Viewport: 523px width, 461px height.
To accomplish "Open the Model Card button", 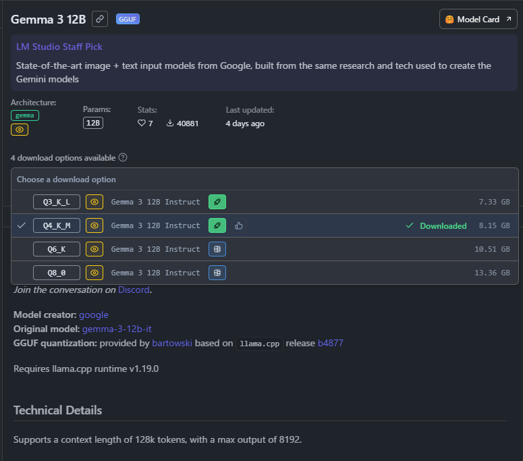I will coord(478,20).
